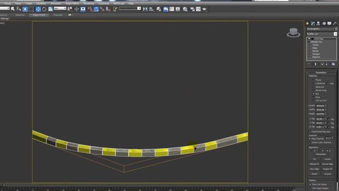Open the Layer Manager icon
The image size is (339, 191).
click(159, 9)
